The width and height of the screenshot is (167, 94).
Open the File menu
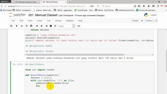(13, 21)
